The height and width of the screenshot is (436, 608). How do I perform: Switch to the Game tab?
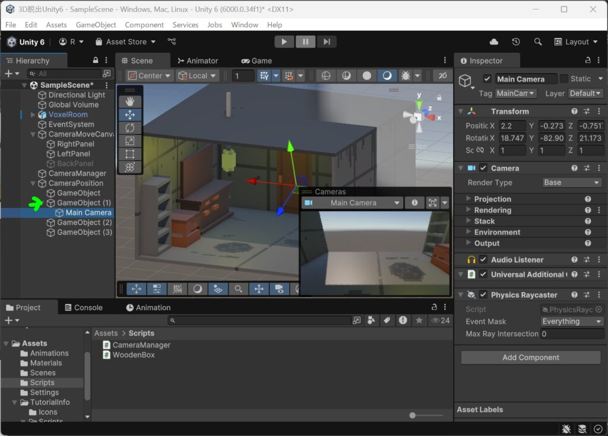point(256,61)
